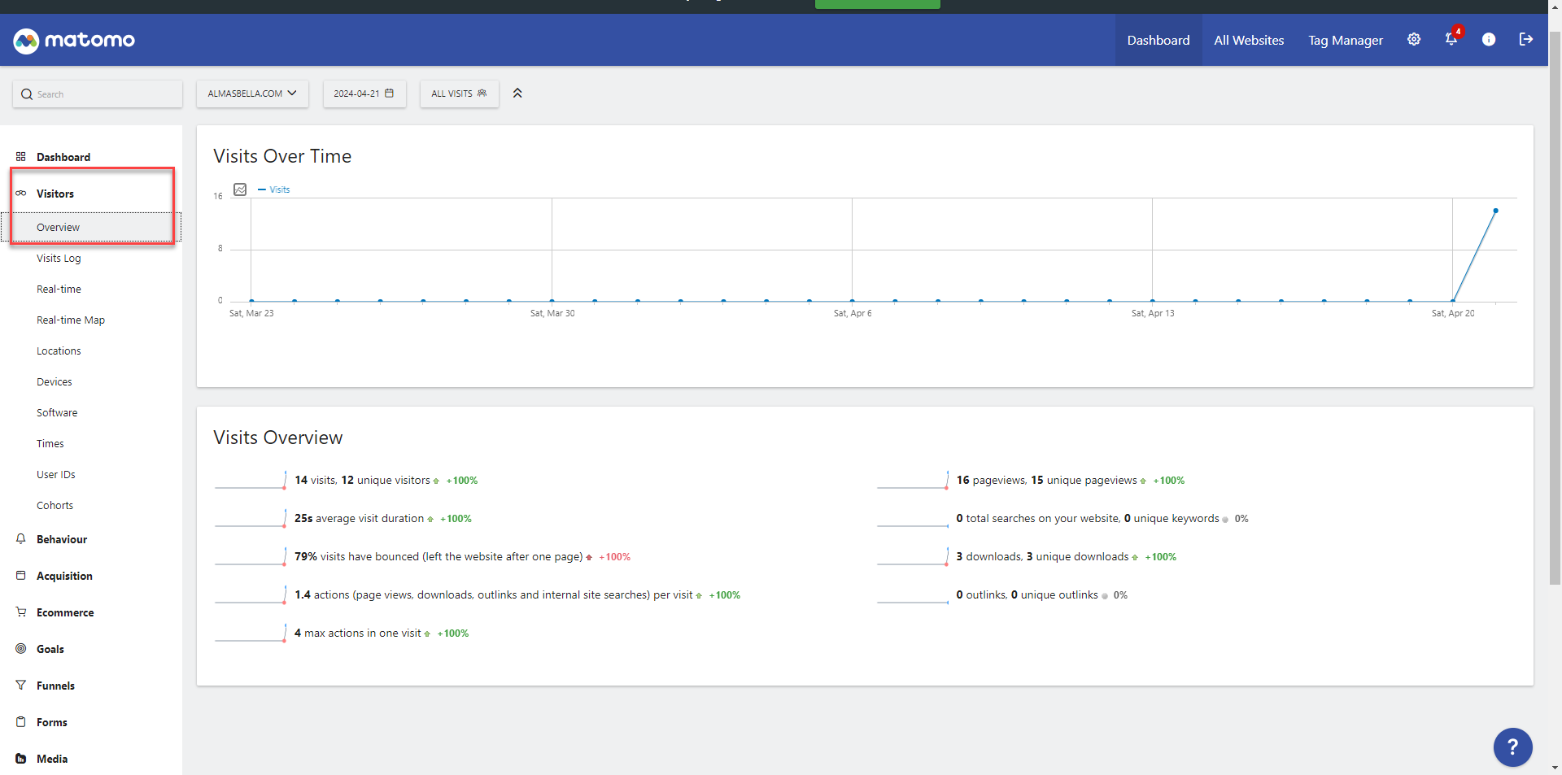1562x775 pixels.
Task: Open notifications bell icon
Action: tap(1451, 39)
